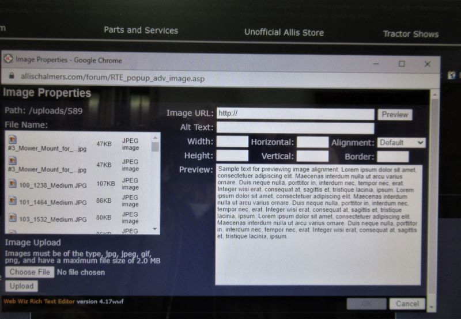Click the Width input box
461x319 pixels.
tap(232, 142)
